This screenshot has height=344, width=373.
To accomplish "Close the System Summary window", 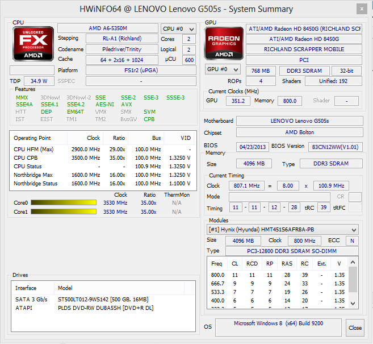I will pyautogui.click(x=362, y=9).
